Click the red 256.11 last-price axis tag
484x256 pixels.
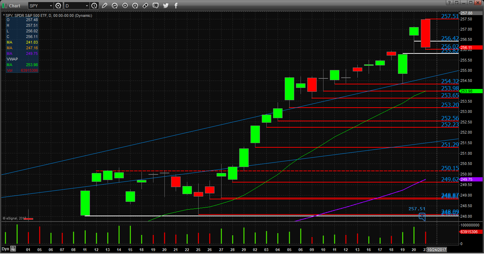coord(471,47)
